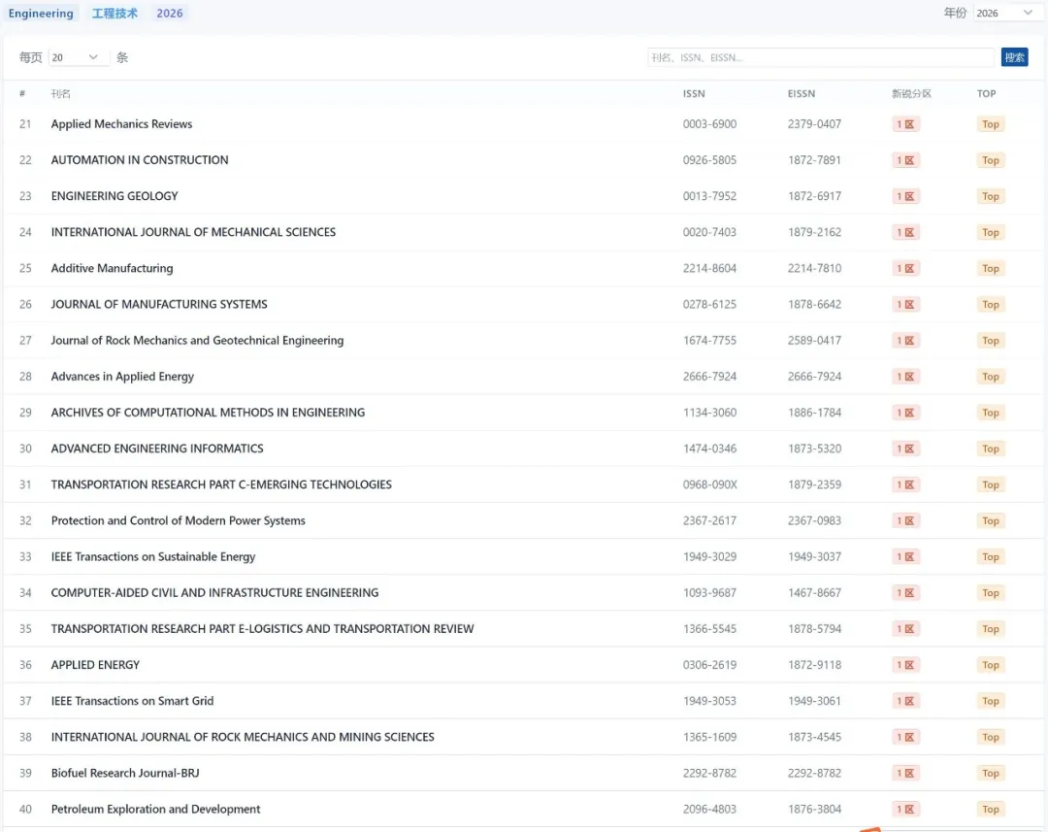This screenshot has height=832, width=1048.
Task: Open the APPLIED ENERGY journal row
Action: 95,665
